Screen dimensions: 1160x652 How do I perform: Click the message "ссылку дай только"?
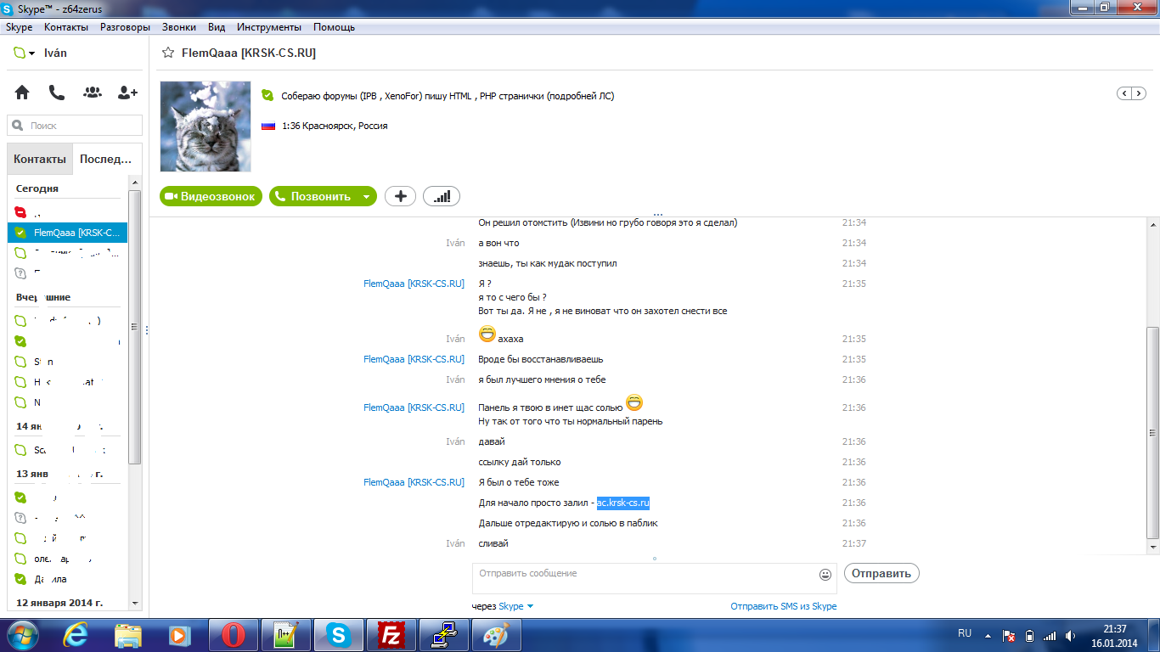click(520, 462)
